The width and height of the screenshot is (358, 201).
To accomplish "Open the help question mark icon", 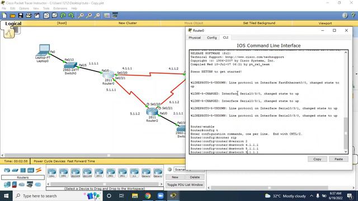I will [x=353, y=15].
